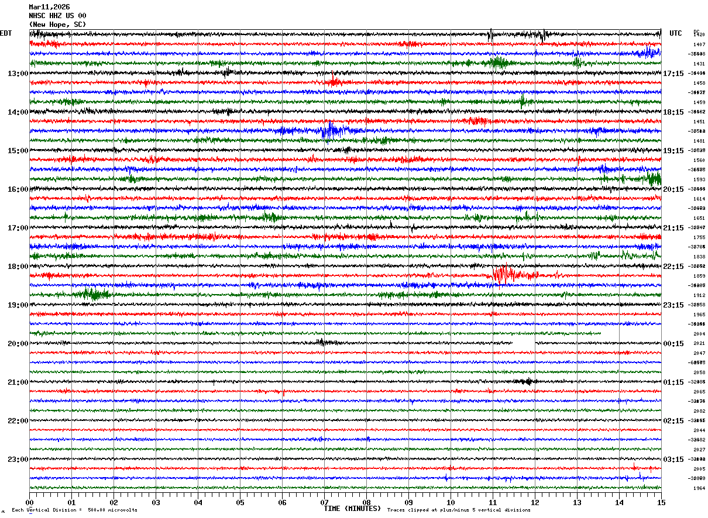Viewport: 708px width, 518px height.
Task: Click the location label '(New Hope, SC)'
Action: (57, 25)
